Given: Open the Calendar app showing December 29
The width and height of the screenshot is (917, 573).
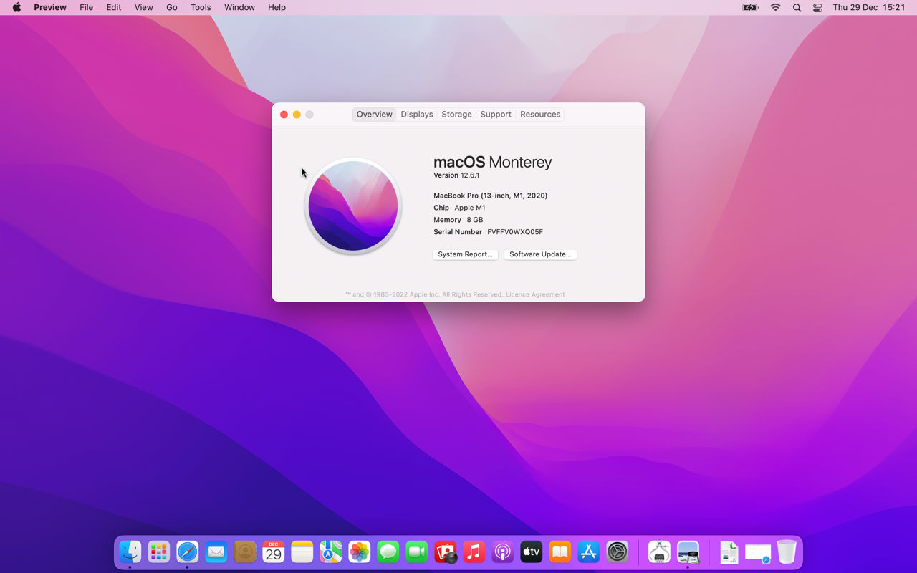Looking at the screenshot, I should click(273, 552).
